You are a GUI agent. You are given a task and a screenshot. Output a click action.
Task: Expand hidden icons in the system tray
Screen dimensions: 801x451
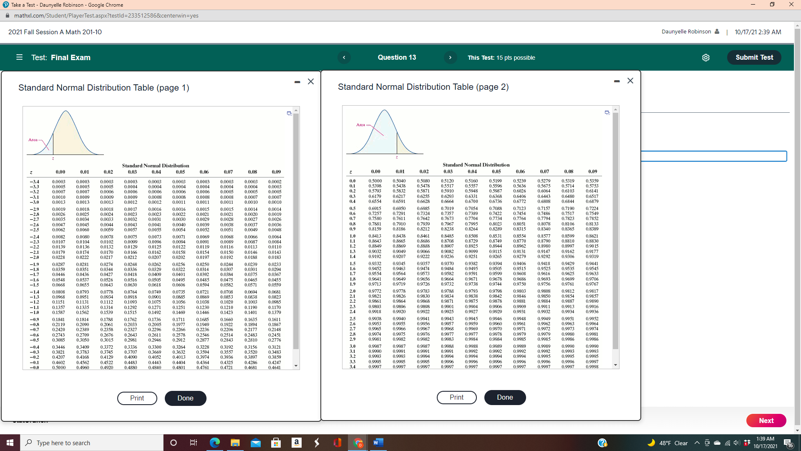(x=696, y=443)
